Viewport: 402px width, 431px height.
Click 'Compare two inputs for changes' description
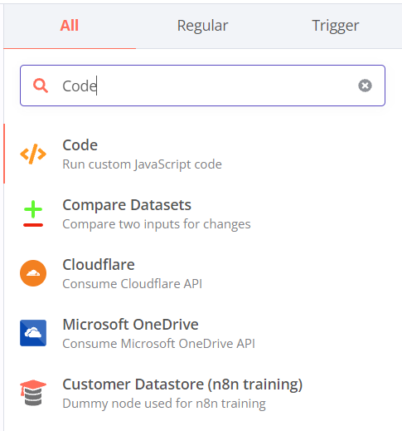point(157,224)
